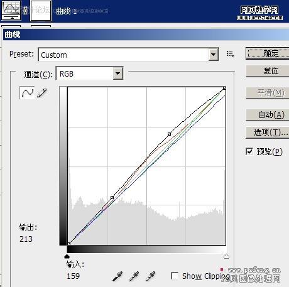
Task: Select the bottom-left curve endpoint
Action: click(x=68, y=244)
